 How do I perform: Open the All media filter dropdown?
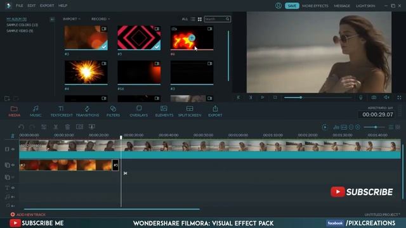coord(185,19)
